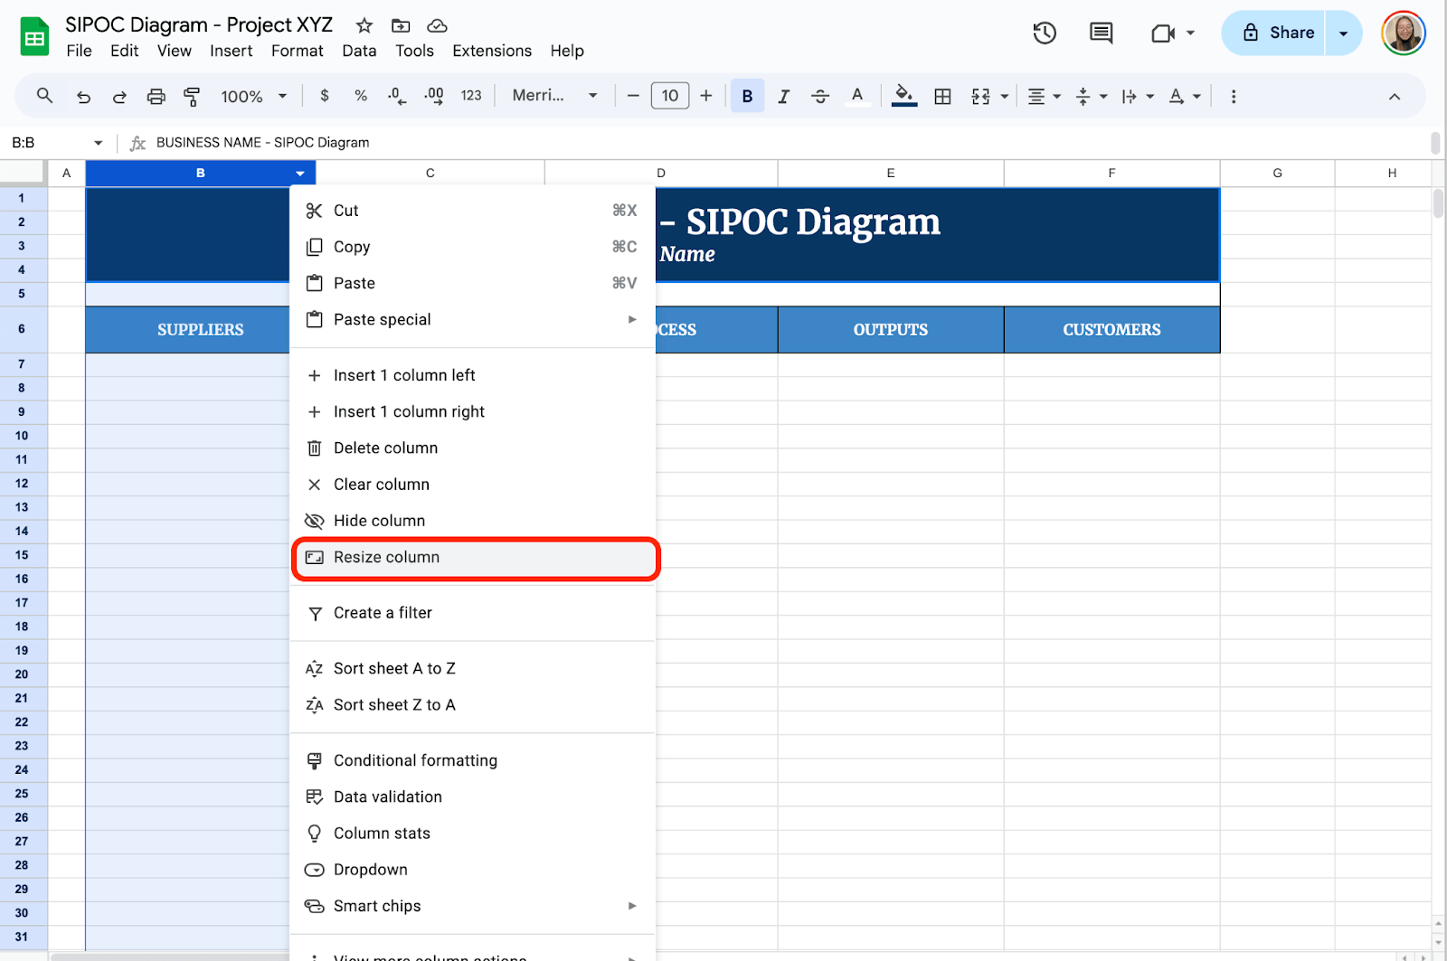Screen dimensions: 1447x961
Task: Click the undo arrow
Action: (83, 96)
